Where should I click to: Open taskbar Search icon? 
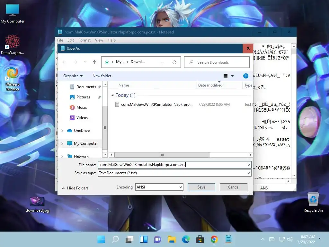tap(115, 239)
